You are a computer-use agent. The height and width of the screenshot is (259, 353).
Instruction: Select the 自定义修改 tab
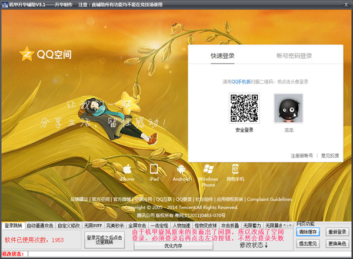(x=69, y=226)
